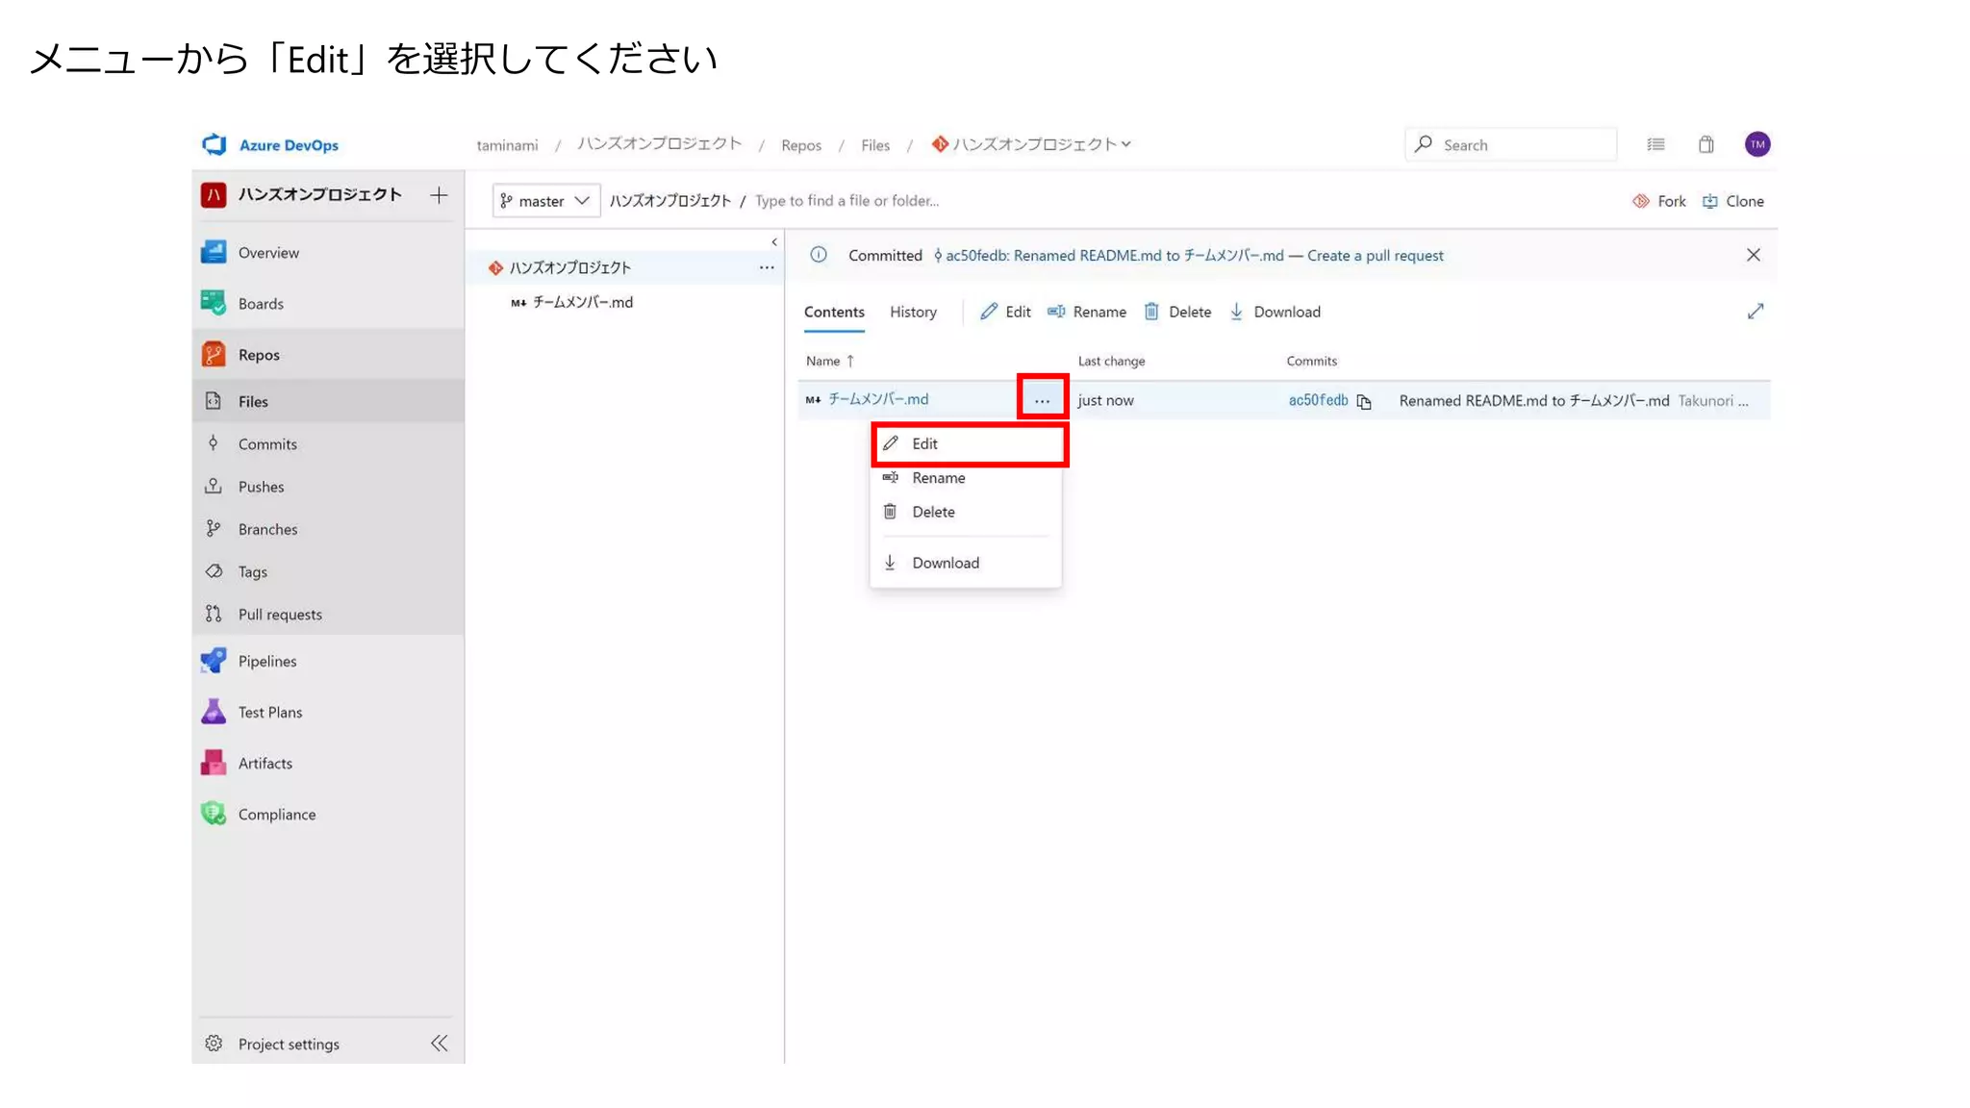The image size is (1970, 1108).
Task: Open more options for the tree root
Action: point(766,267)
